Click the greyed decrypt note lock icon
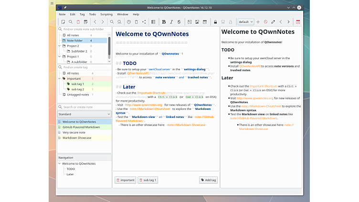Image resolution: width=359 pixels, height=202 pixels. (230, 22)
